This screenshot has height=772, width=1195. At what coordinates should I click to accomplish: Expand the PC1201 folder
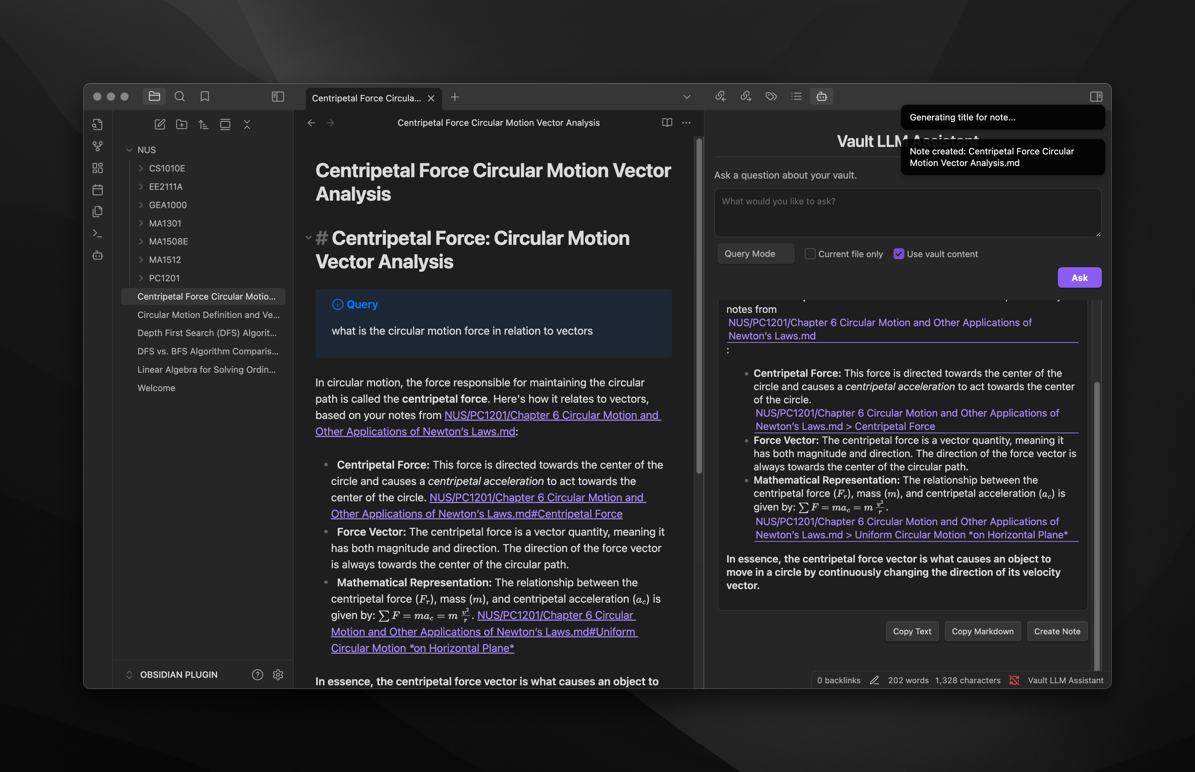click(164, 278)
